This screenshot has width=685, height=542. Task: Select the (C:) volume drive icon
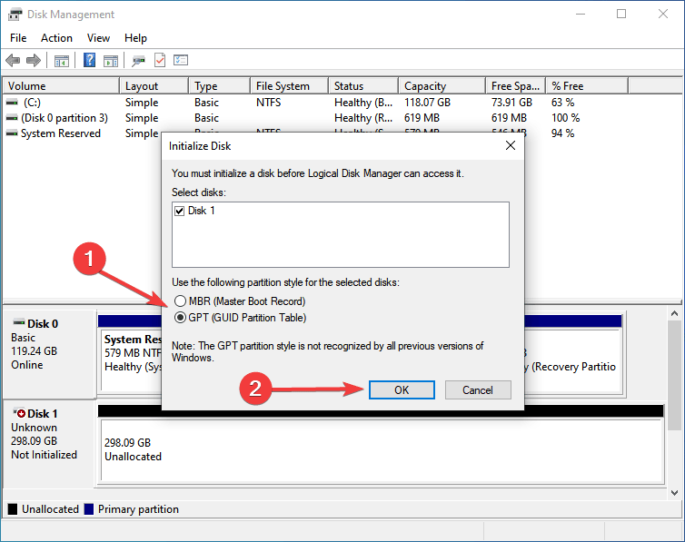tap(12, 103)
